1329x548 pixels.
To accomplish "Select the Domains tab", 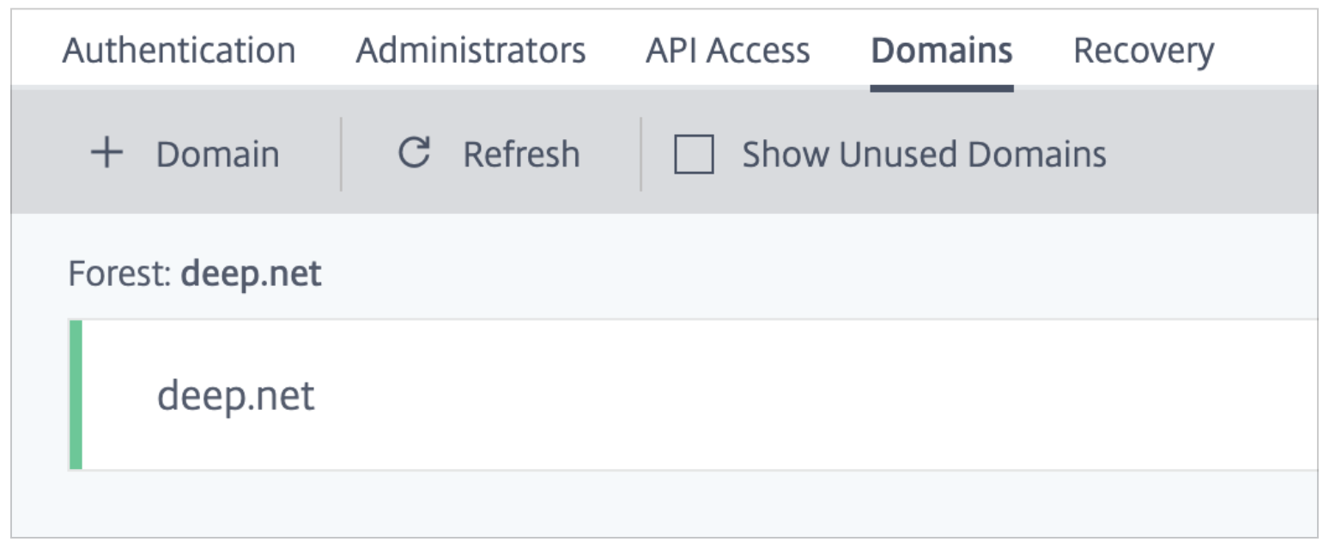I will click(941, 51).
